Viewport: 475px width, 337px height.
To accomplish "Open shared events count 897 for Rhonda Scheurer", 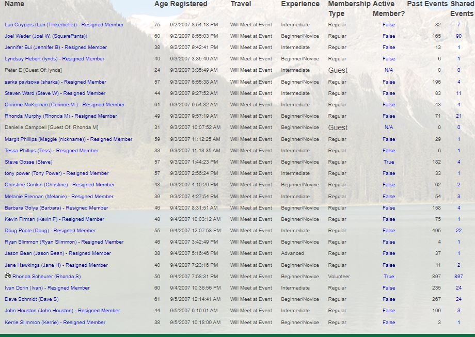I will coord(458,277).
